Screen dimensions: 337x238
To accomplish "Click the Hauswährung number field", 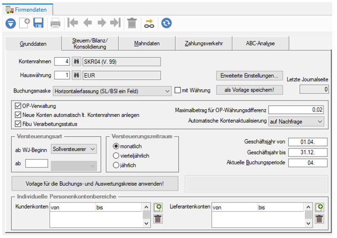I will point(62,75).
